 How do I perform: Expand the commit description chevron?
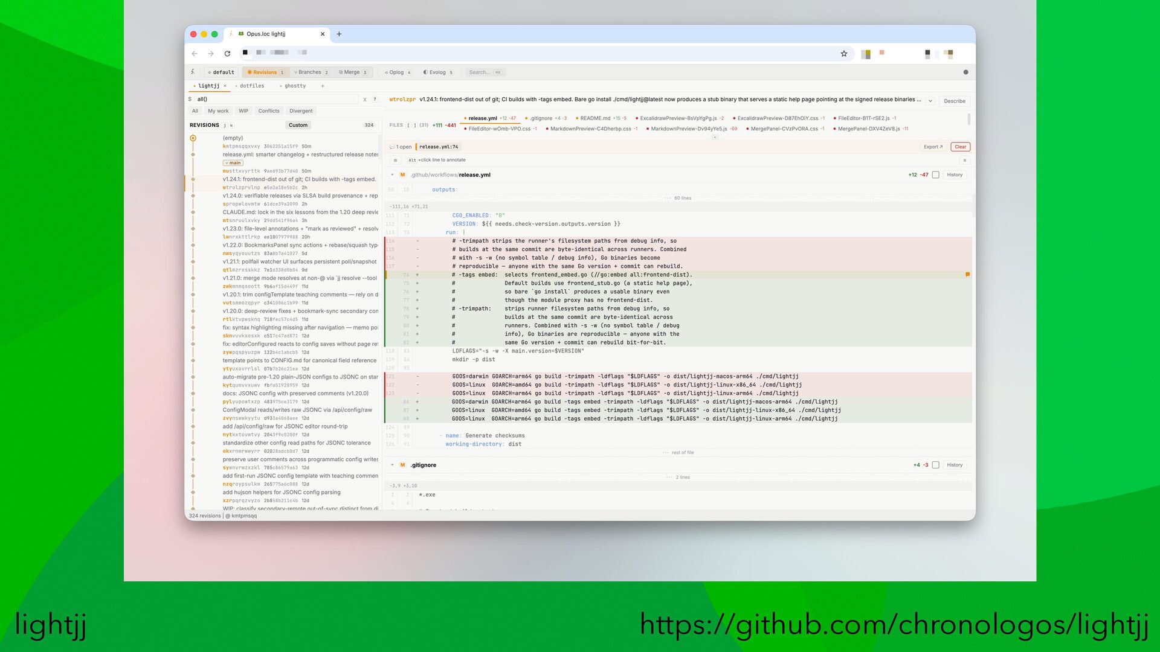pyautogui.click(x=930, y=101)
